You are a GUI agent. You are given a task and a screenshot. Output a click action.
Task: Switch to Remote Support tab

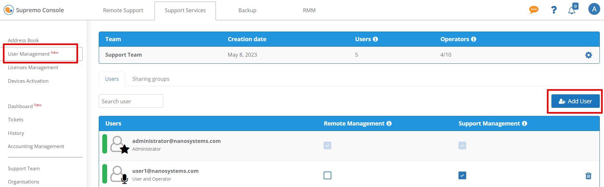(123, 10)
